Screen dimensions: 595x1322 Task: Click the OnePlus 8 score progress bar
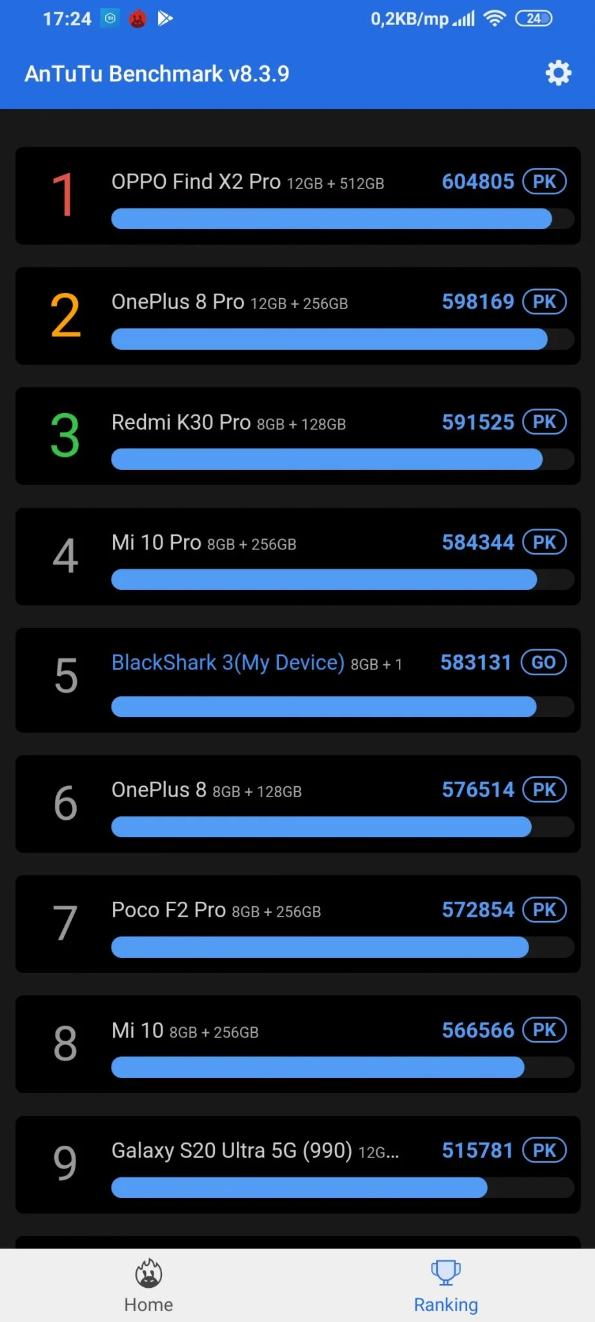pos(321,827)
